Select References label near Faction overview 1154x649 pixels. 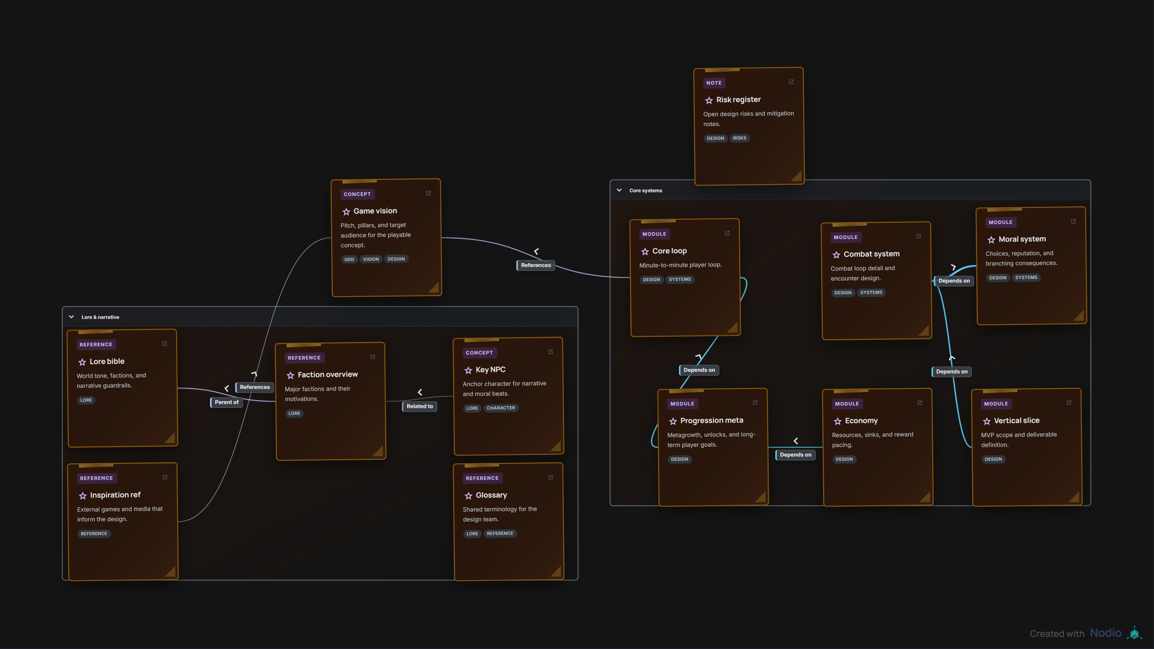tap(254, 387)
